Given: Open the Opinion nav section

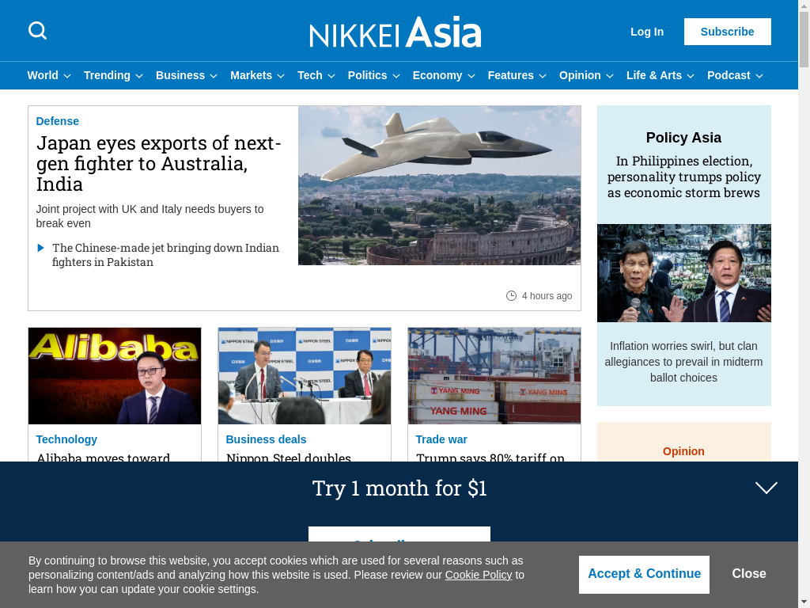Looking at the screenshot, I should tap(580, 75).
